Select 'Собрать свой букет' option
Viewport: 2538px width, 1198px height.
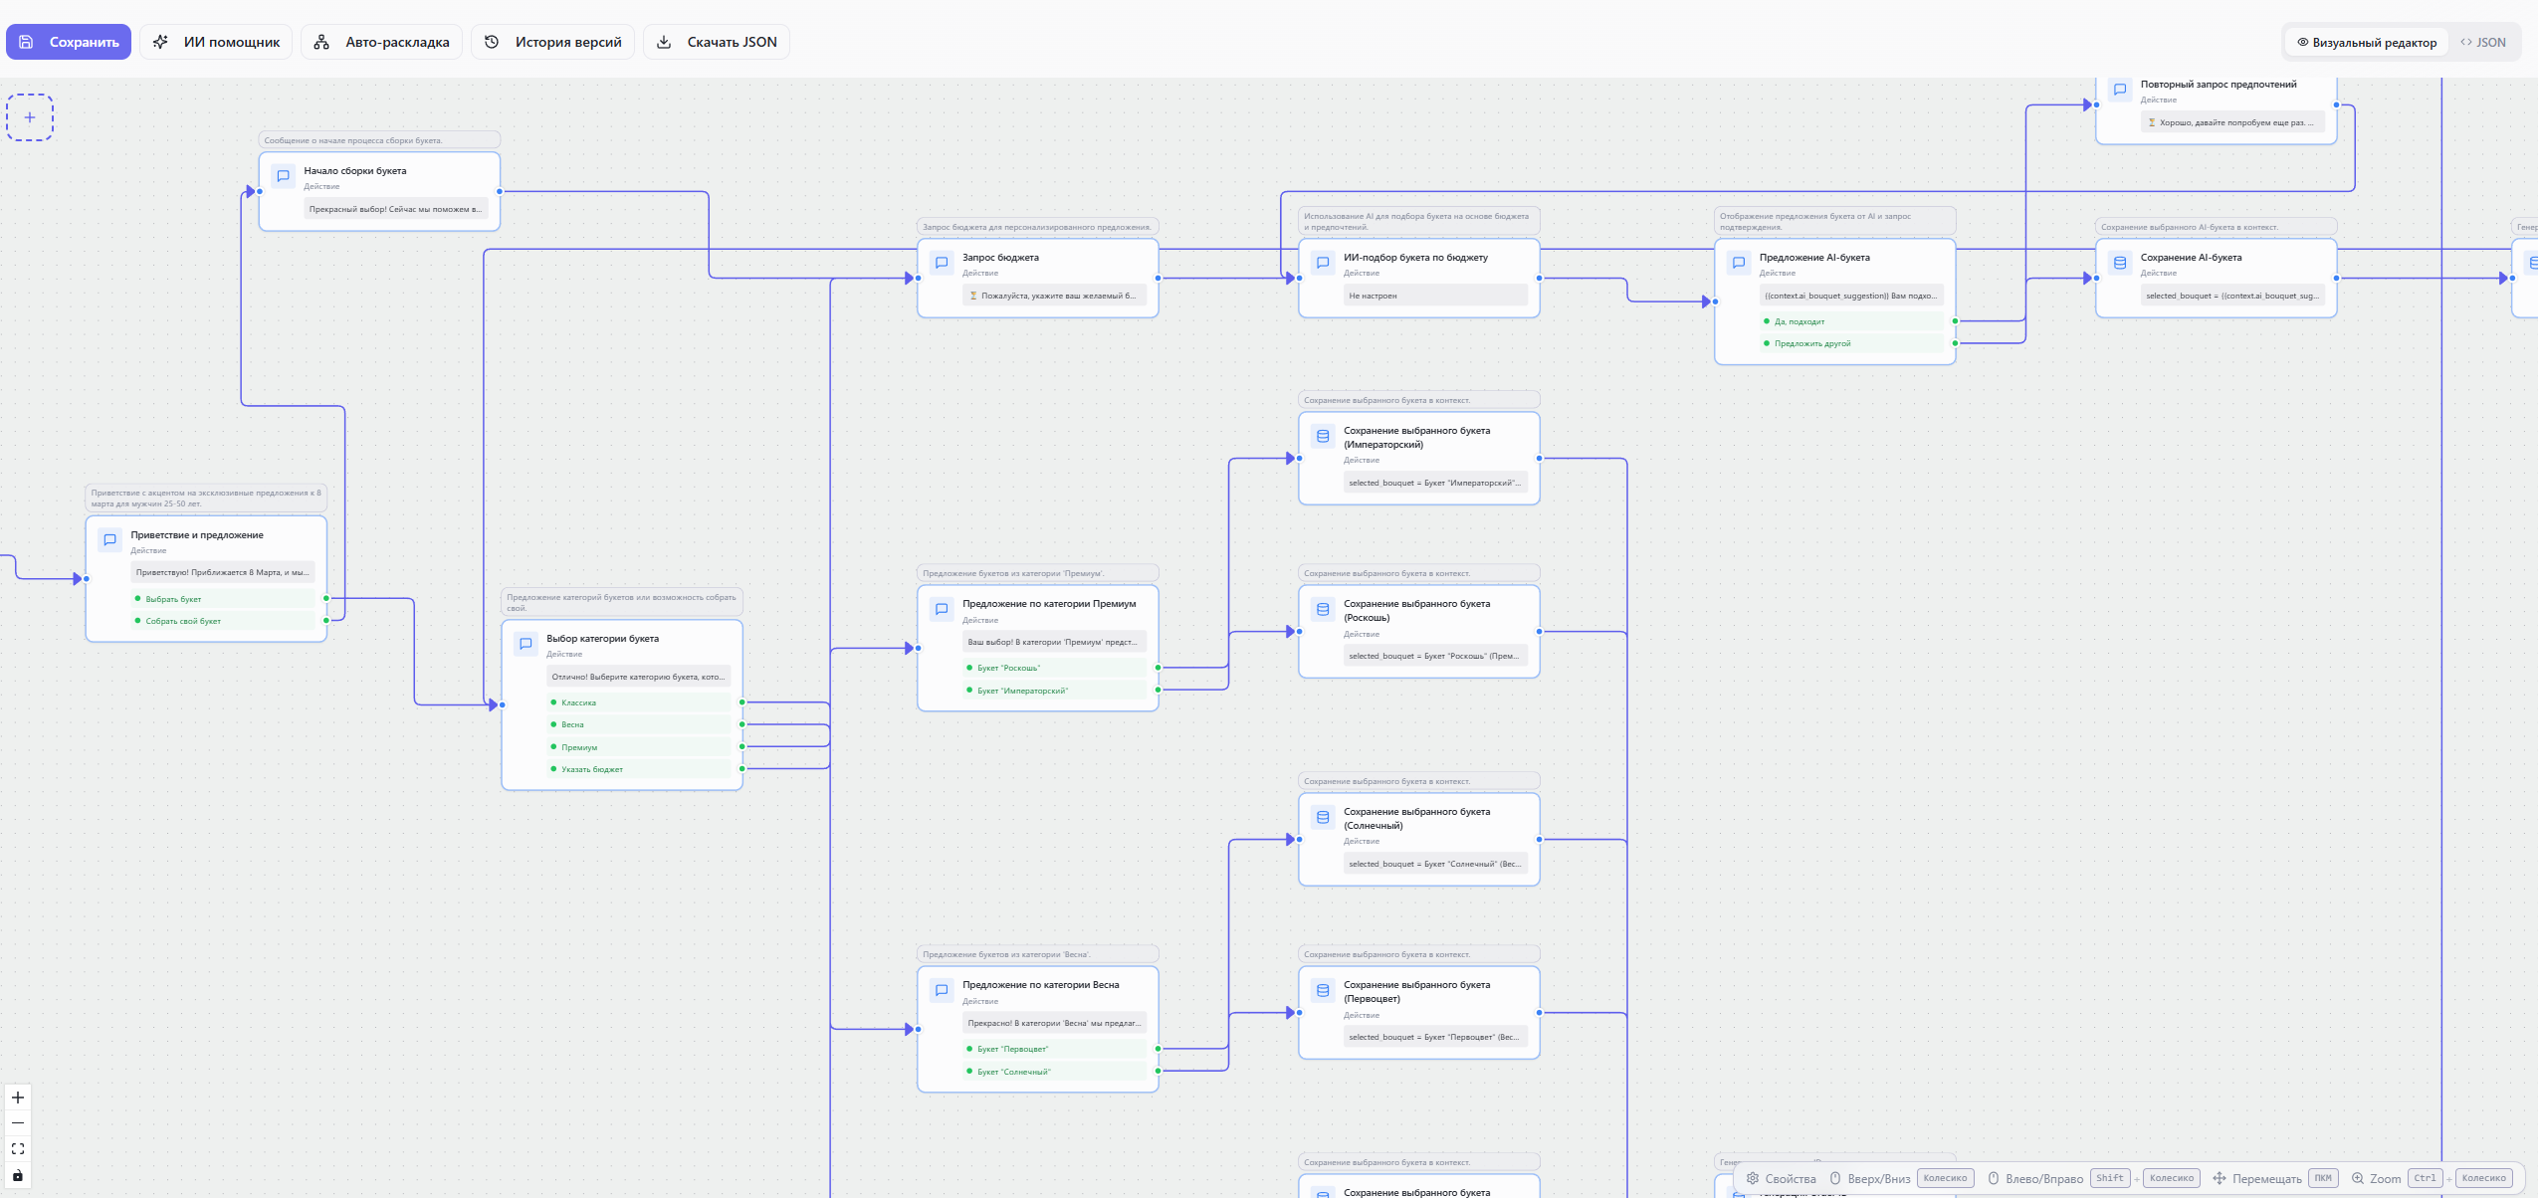183,621
